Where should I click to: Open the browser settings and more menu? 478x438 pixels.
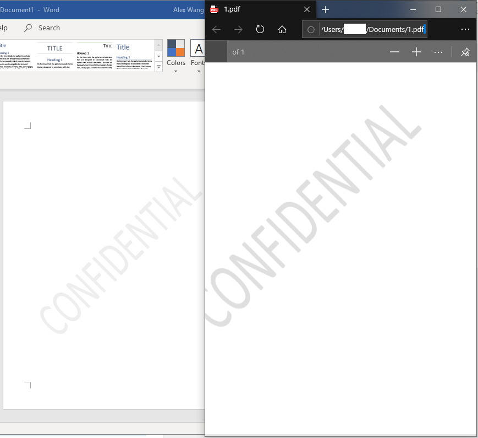click(x=465, y=29)
